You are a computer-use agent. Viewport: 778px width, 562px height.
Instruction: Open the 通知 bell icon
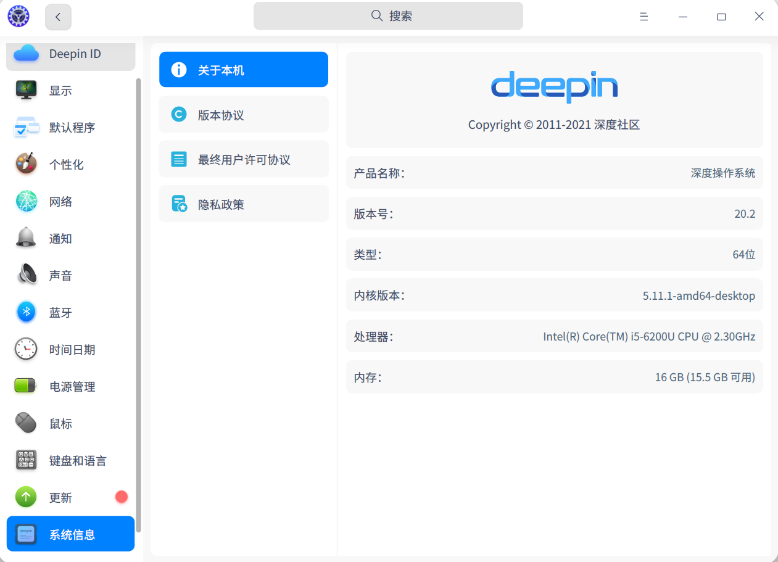[27, 238]
